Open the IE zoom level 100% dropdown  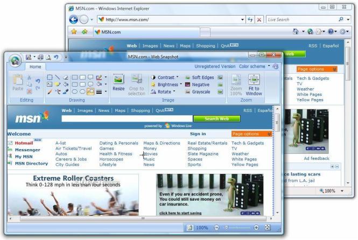pyautogui.click(x=342, y=190)
